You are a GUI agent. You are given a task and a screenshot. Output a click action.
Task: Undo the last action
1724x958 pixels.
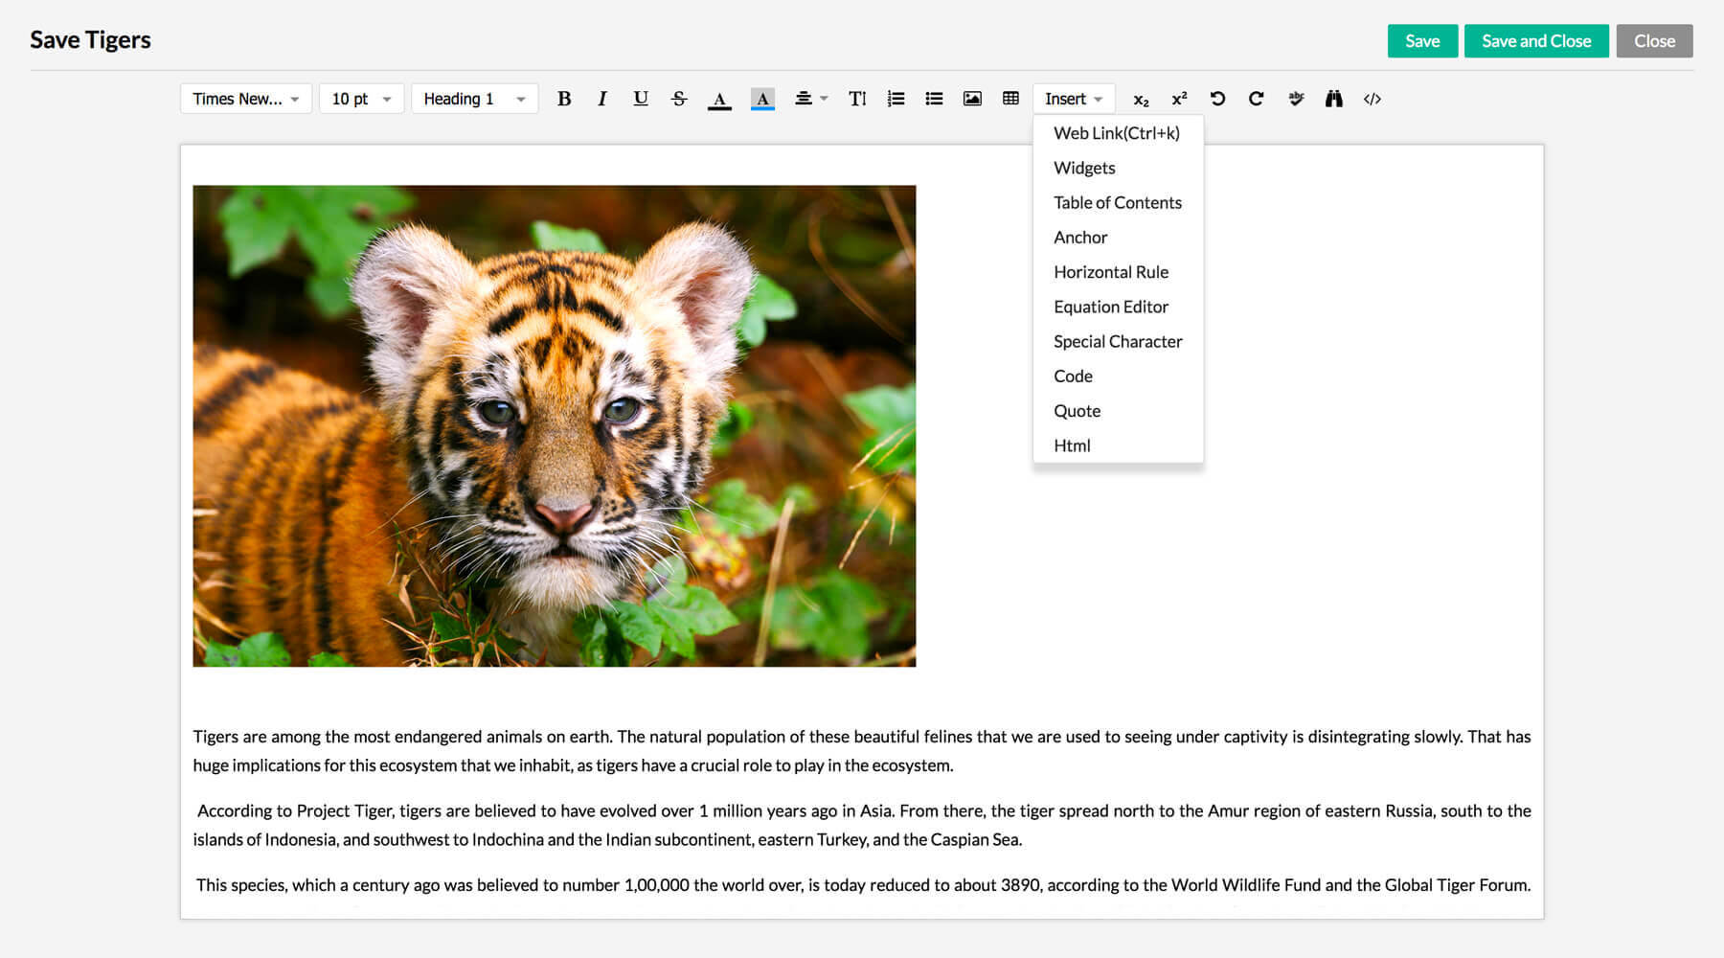click(1217, 99)
